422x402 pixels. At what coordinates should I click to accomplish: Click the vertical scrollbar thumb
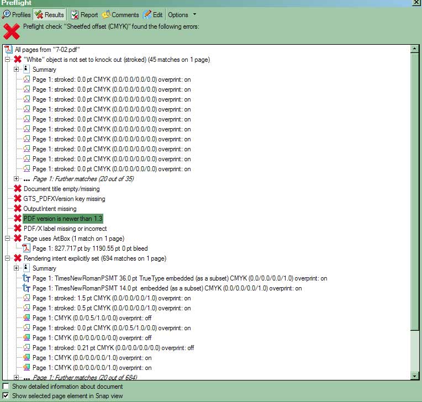[x=414, y=191]
